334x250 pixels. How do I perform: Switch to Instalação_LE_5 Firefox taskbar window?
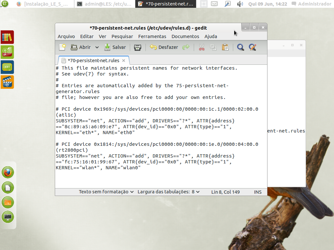43,4
